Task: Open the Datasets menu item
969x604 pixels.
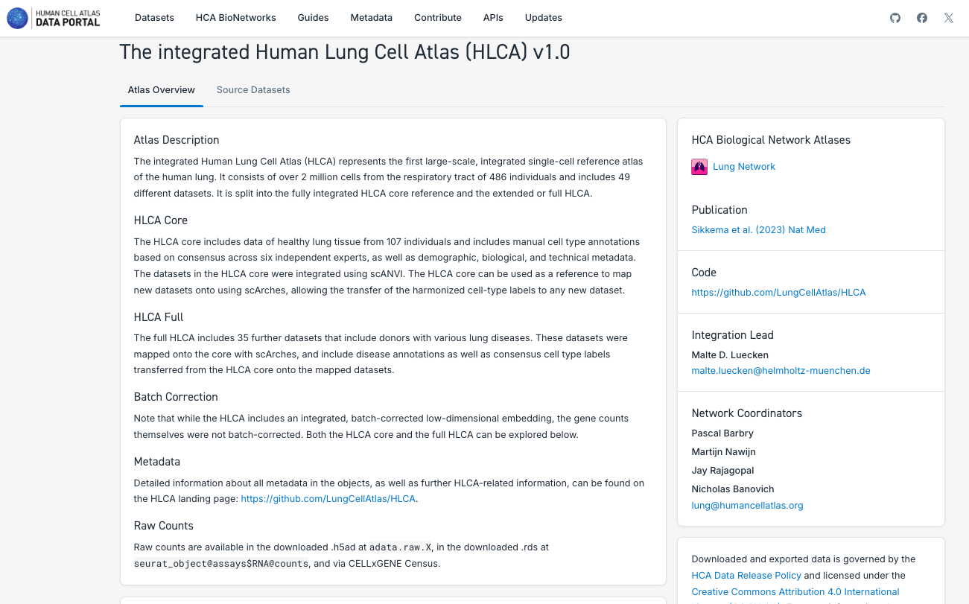Action: click(154, 18)
